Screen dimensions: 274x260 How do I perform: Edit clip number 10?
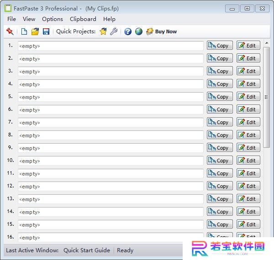248,160
